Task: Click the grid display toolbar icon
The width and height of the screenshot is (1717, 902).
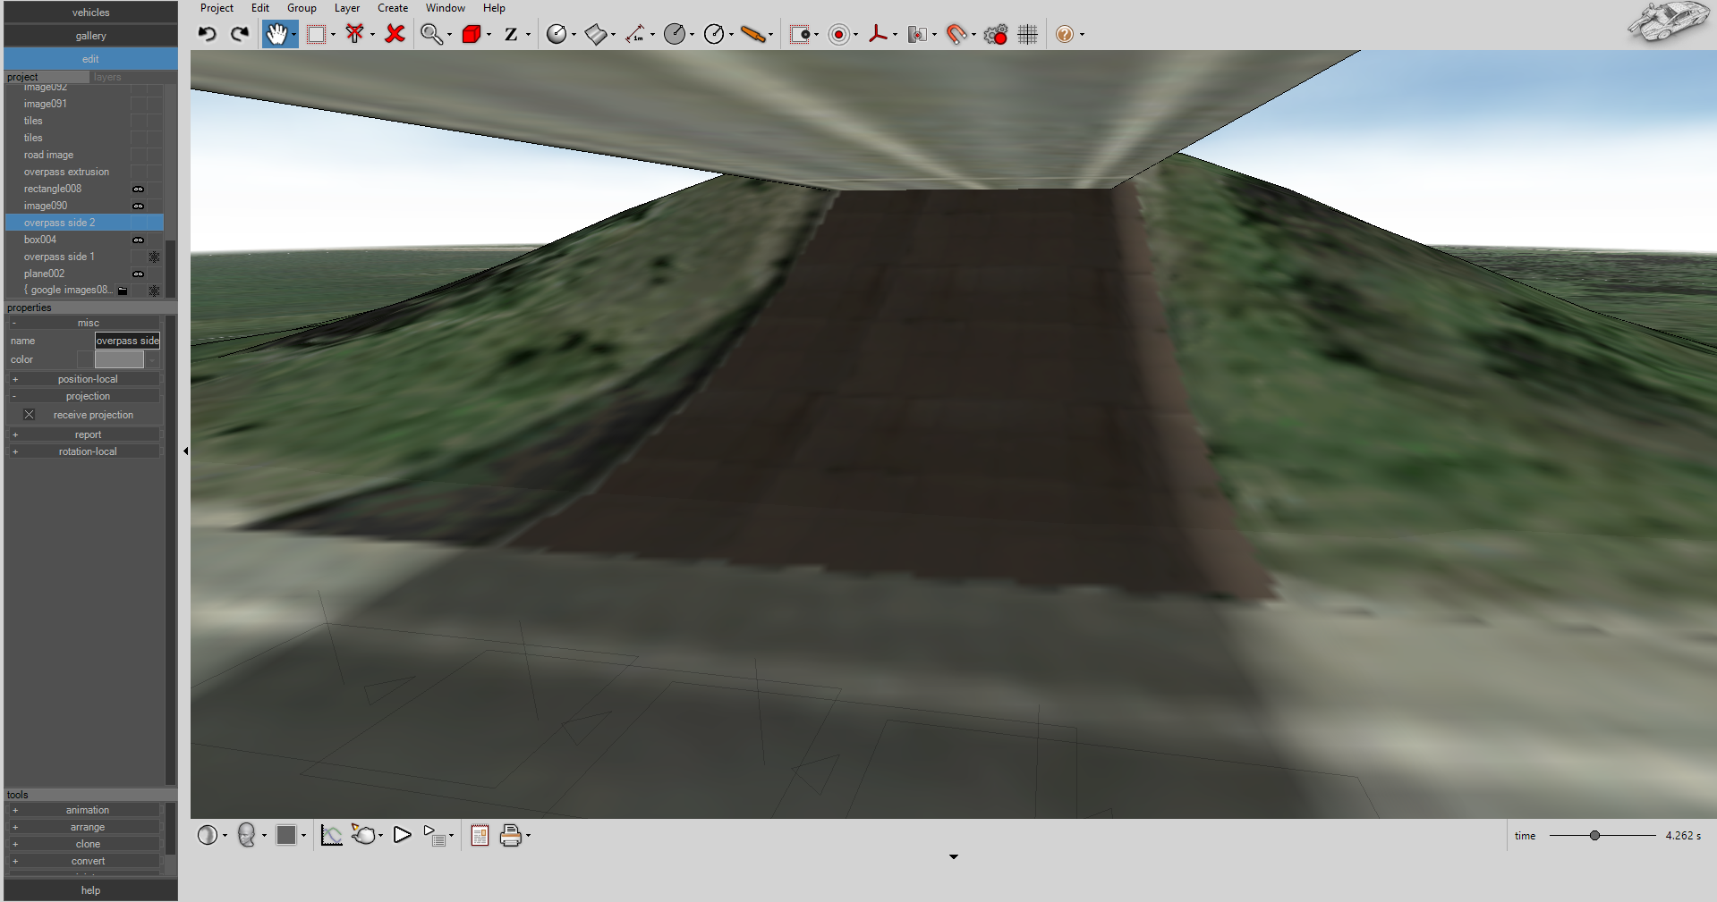Action: [1026, 34]
